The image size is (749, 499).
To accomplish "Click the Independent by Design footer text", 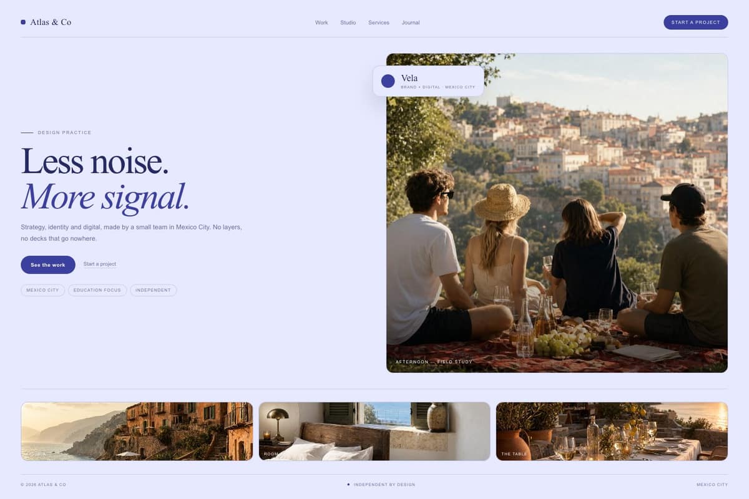I will pyautogui.click(x=384, y=485).
